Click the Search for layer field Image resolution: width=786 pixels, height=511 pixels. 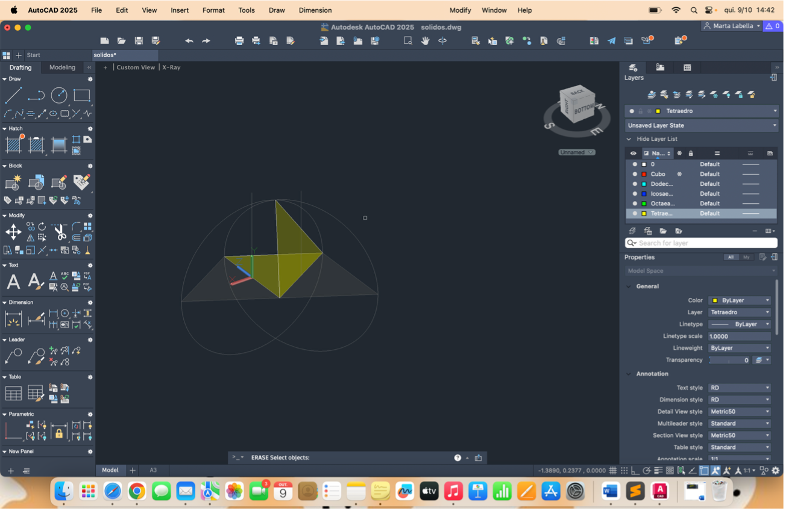pyautogui.click(x=702, y=243)
